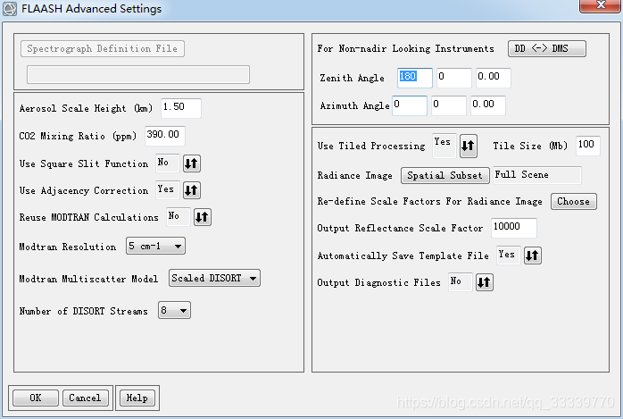Click the Use Adjacency Correction 'Yes' value
This screenshot has height=419, width=623.
click(167, 190)
